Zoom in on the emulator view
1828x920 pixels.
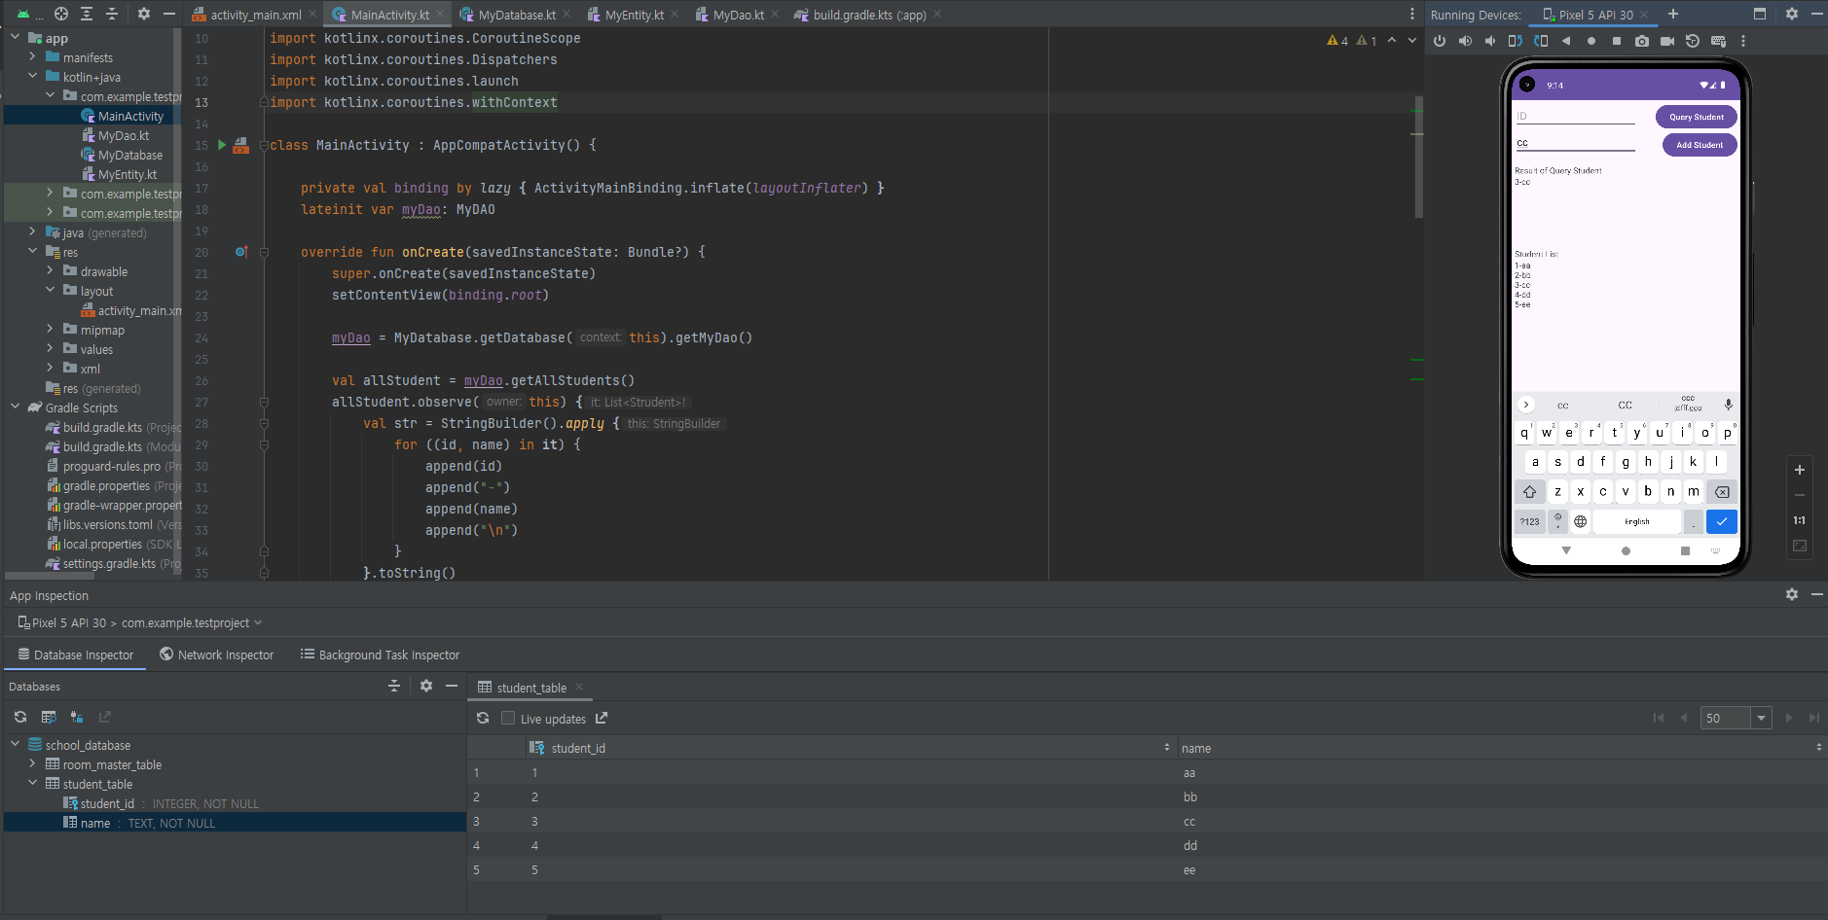pyautogui.click(x=1800, y=470)
